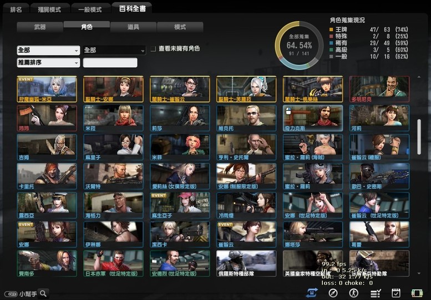Select the 角色 sub-tab
The height and width of the screenshot is (300, 431).
coord(87,27)
